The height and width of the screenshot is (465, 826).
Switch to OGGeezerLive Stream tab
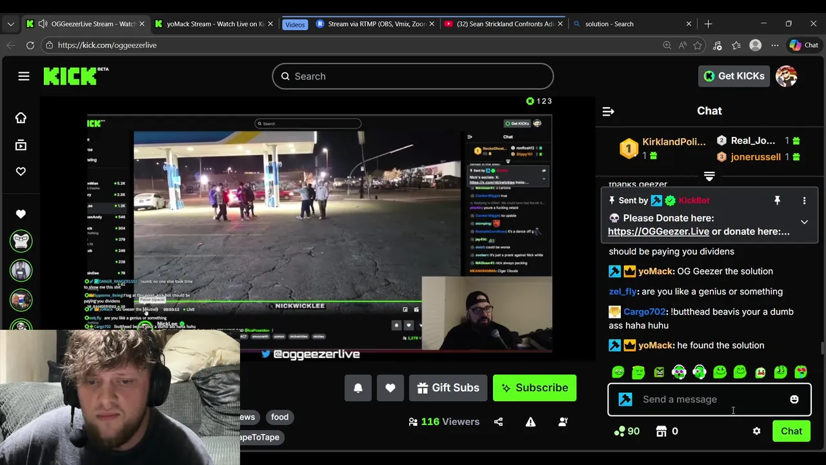tap(86, 24)
